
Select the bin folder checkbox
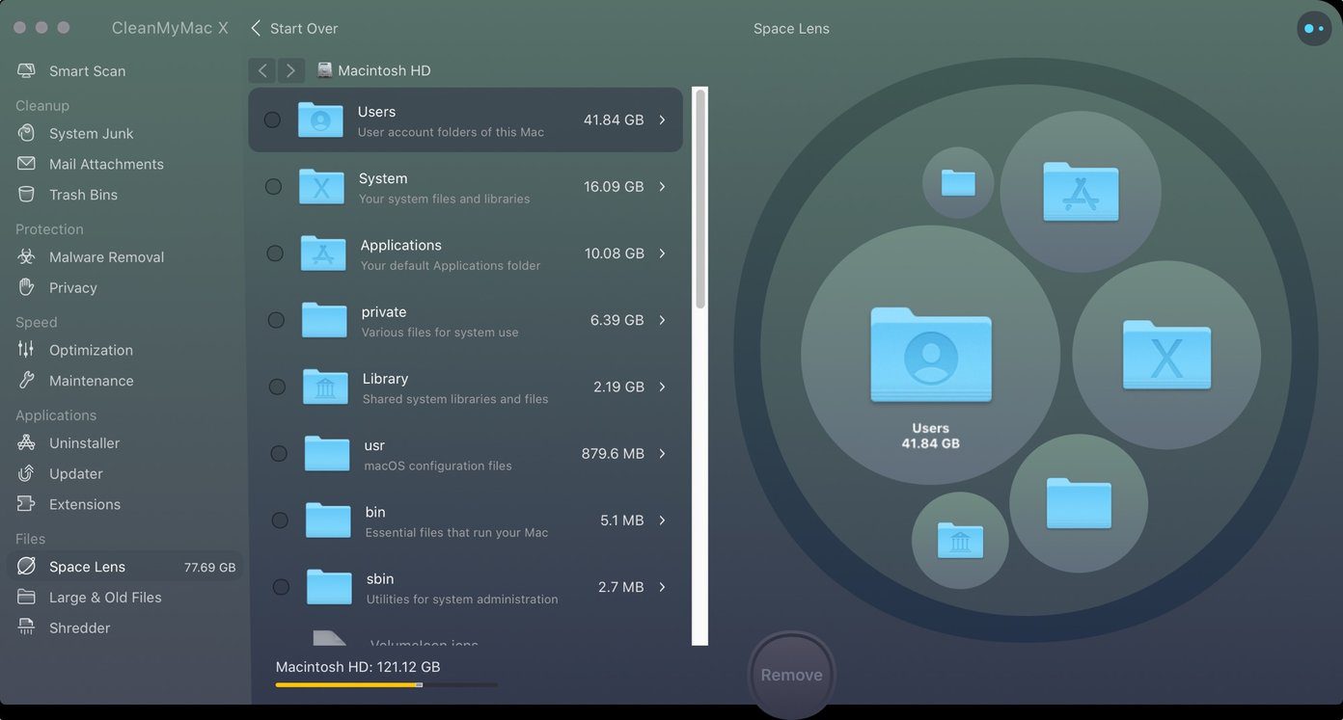click(280, 520)
